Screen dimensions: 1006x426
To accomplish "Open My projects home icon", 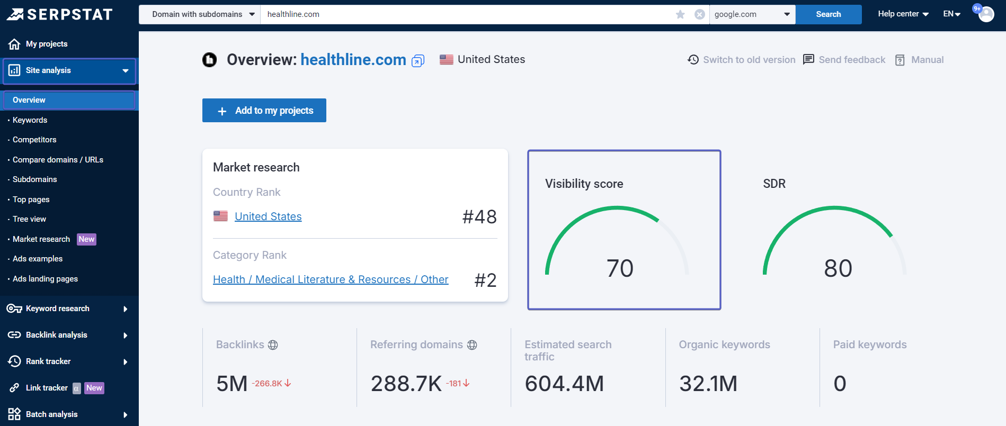I will click(x=14, y=44).
